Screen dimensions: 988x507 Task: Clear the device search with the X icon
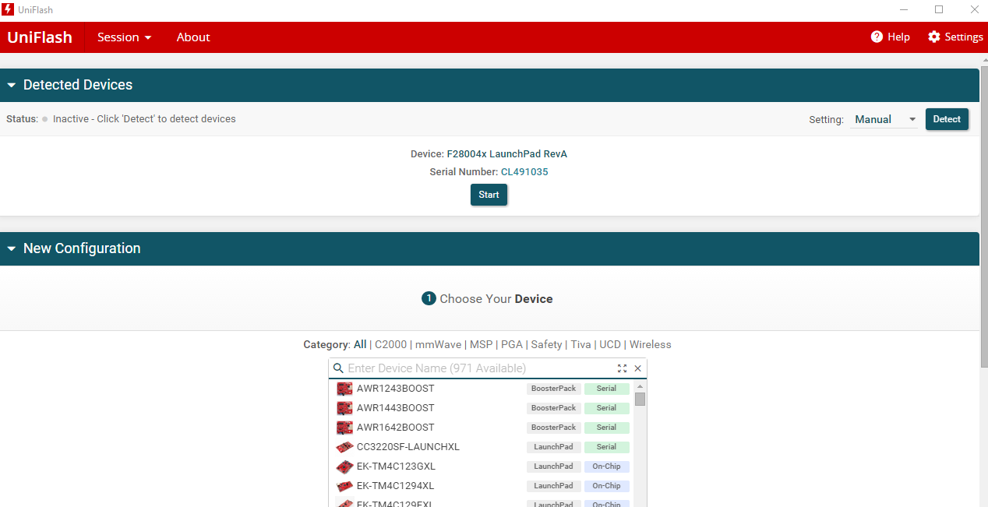tap(637, 368)
